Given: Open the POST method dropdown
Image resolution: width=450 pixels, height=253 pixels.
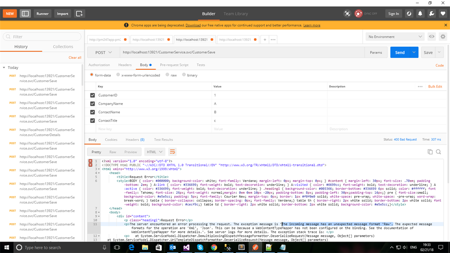Looking at the screenshot, I should click(x=103, y=53).
